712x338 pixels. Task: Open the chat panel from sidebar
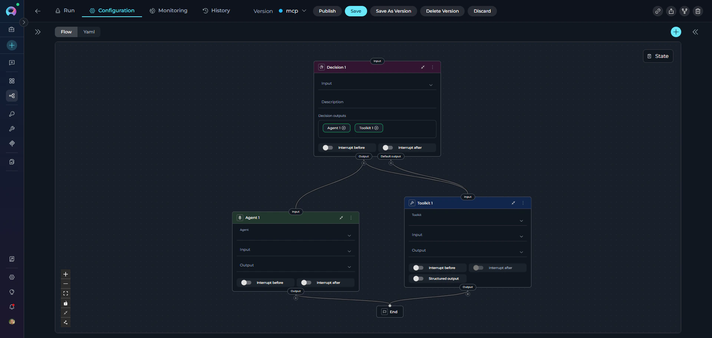coord(12,62)
